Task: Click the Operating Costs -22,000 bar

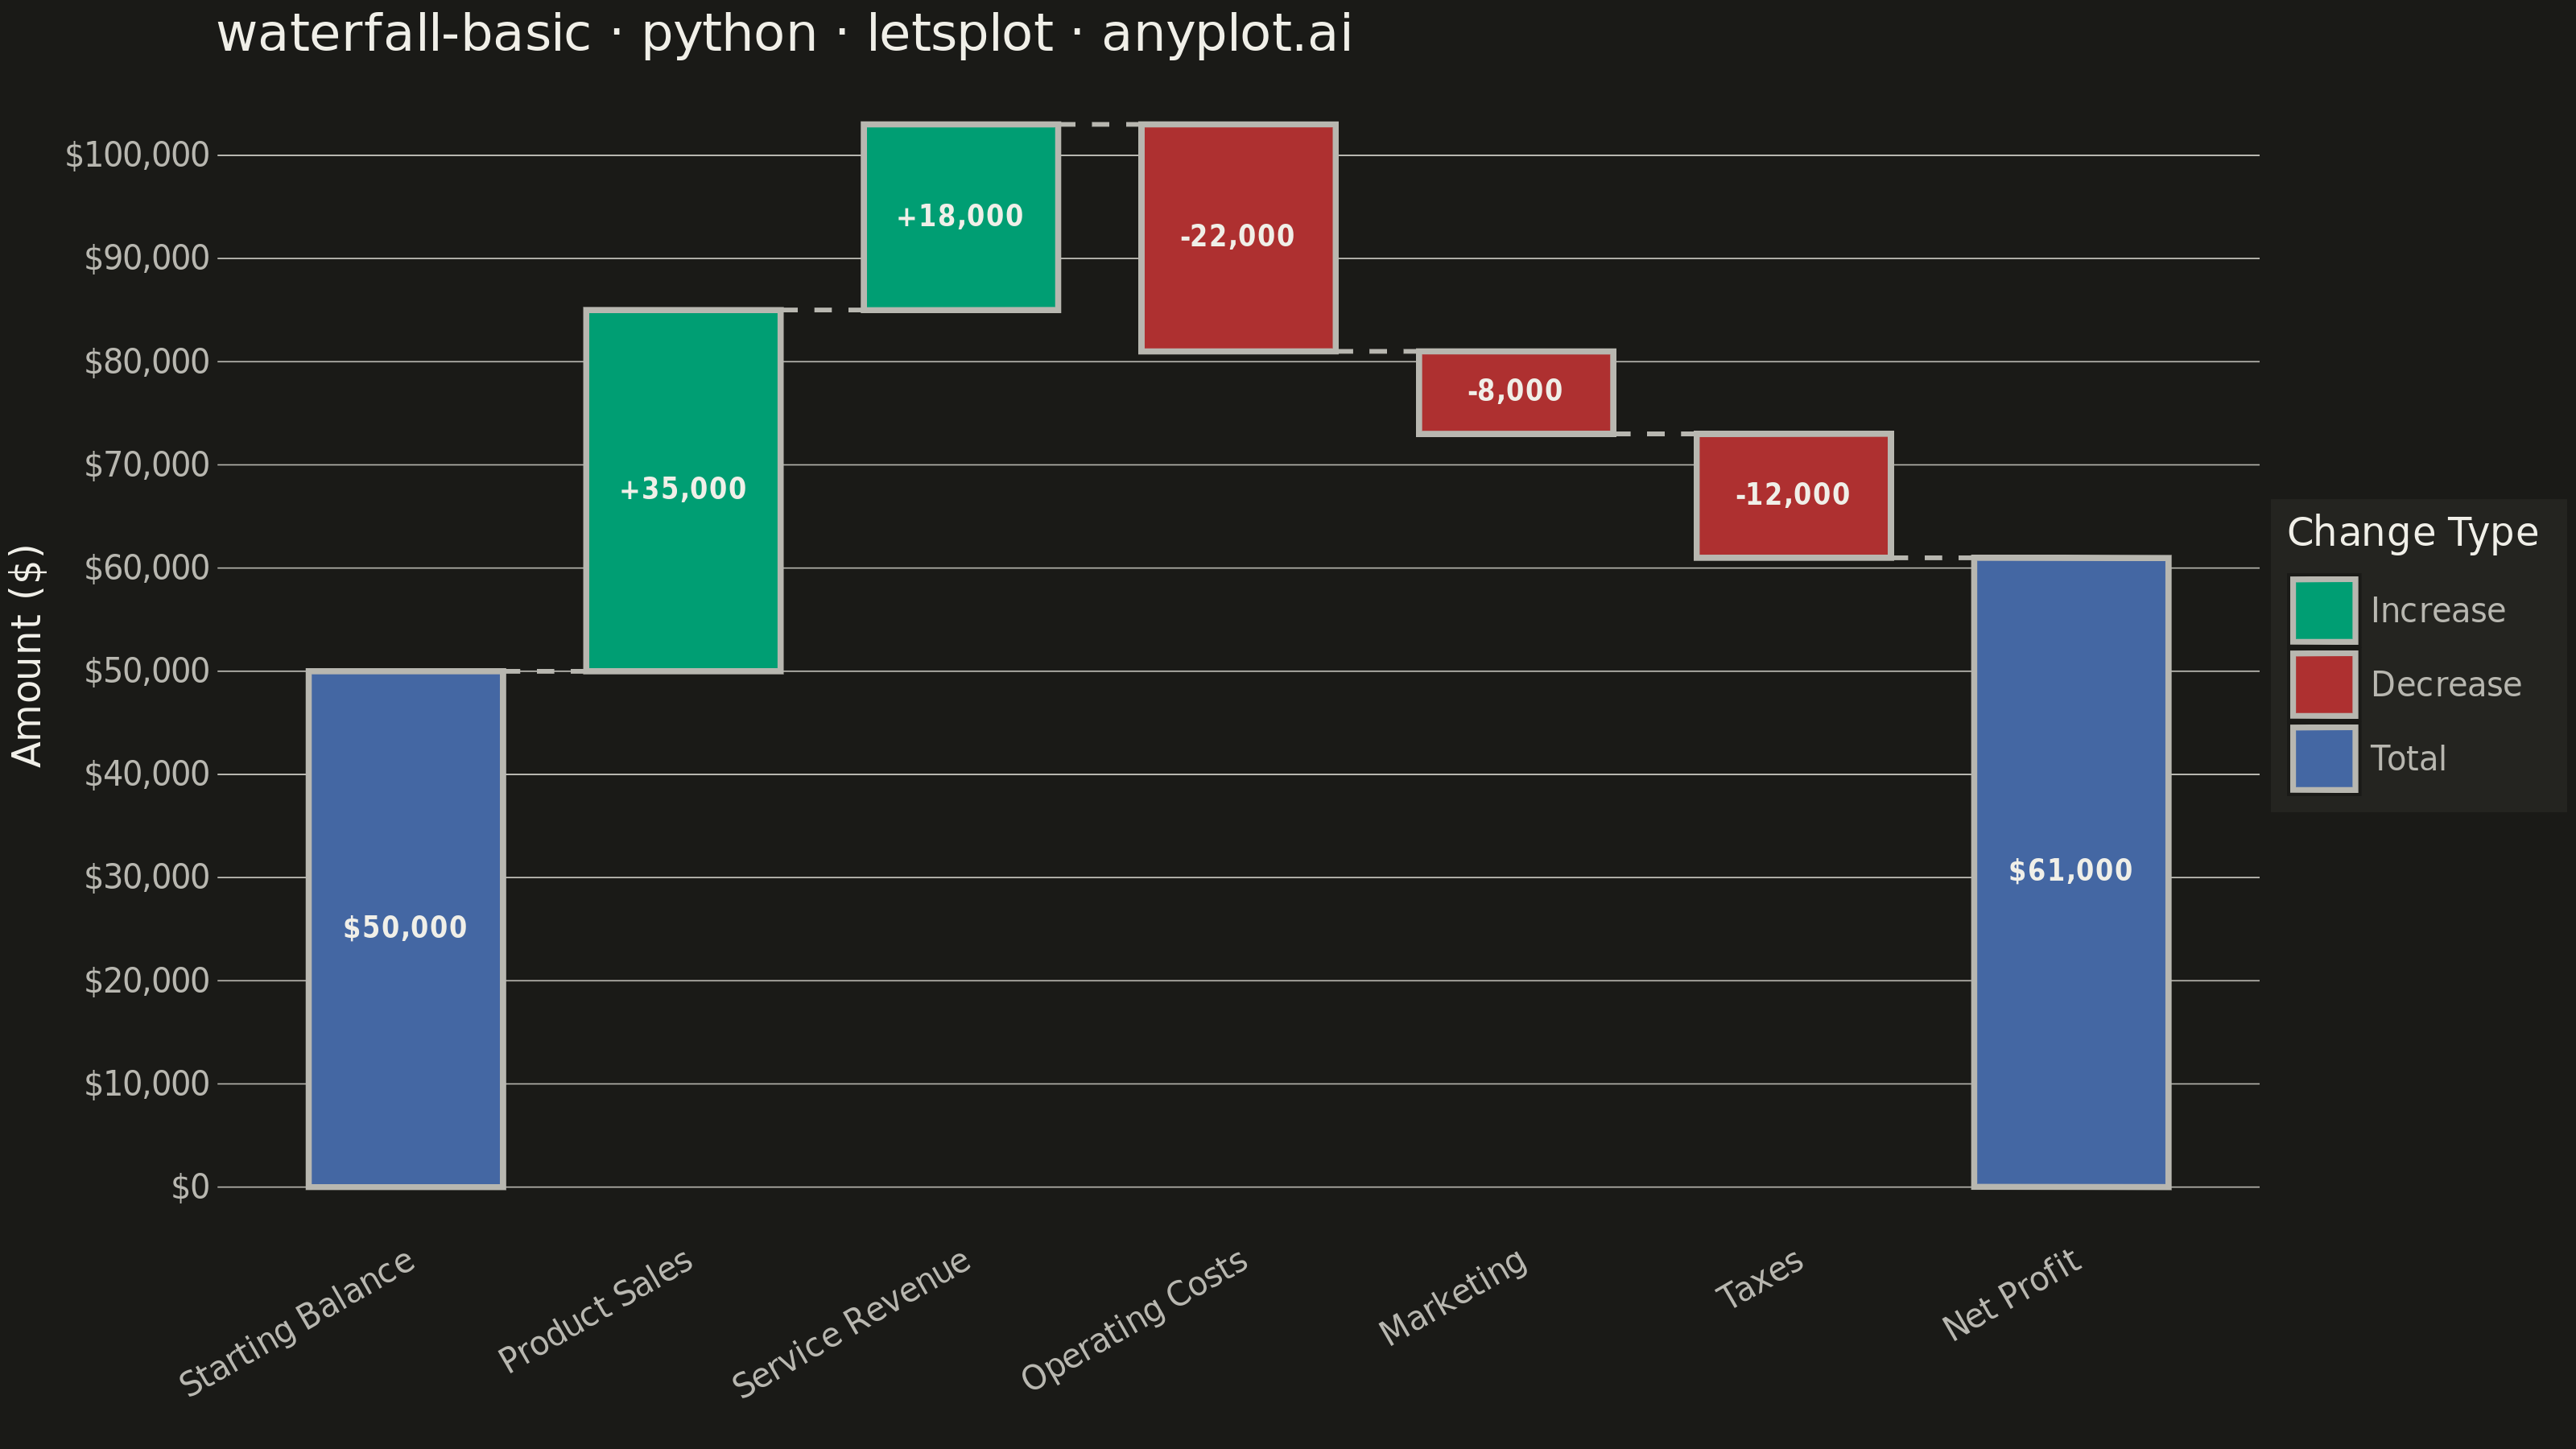Action: [x=1238, y=237]
